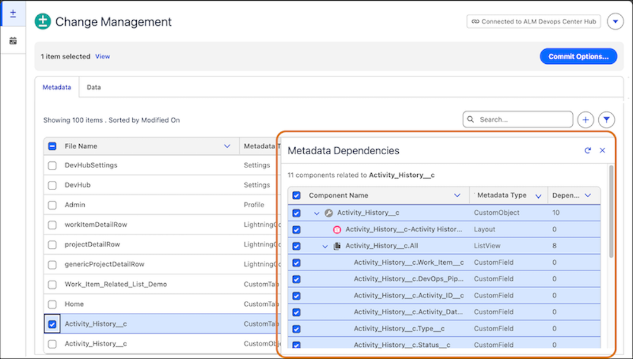Open the Component Name column dropdown
The image size is (633, 359).
(457, 195)
